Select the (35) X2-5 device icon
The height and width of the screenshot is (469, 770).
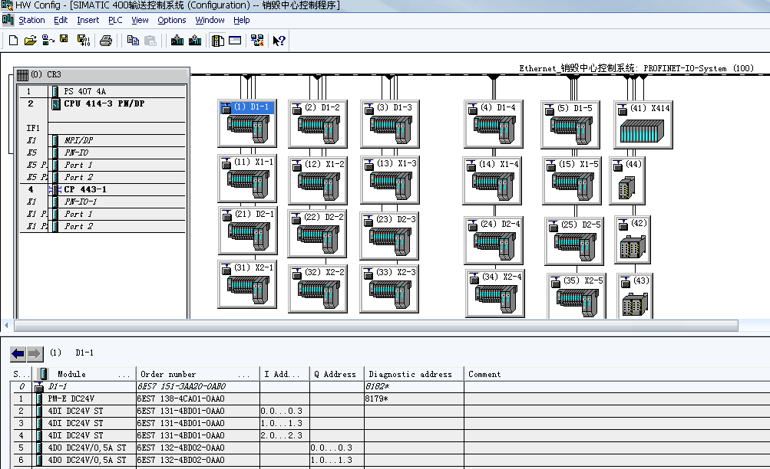click(x=577, y=296)
